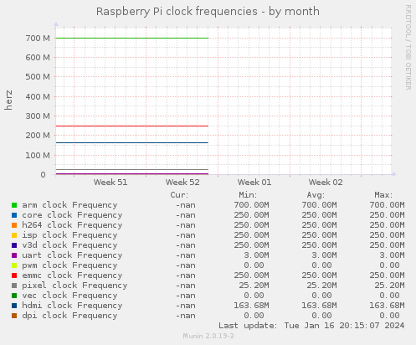Click the hdmi clock Avg value 163.68M

[319, 306]
